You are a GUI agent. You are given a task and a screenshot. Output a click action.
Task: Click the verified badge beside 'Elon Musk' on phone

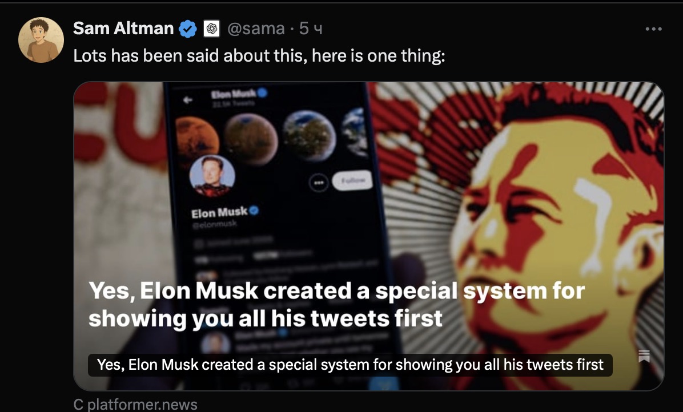[254, 211]
